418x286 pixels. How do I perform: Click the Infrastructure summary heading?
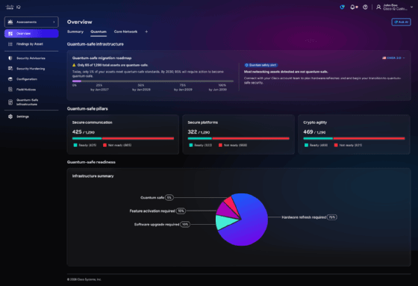click(x=93, y=176)
